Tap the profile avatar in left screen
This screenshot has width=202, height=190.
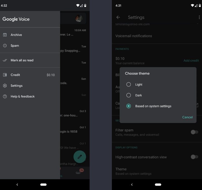(79, 18)
